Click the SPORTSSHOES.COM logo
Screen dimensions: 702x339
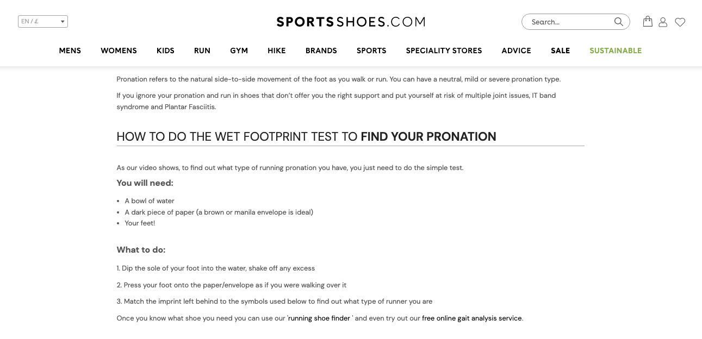[351, 22]
